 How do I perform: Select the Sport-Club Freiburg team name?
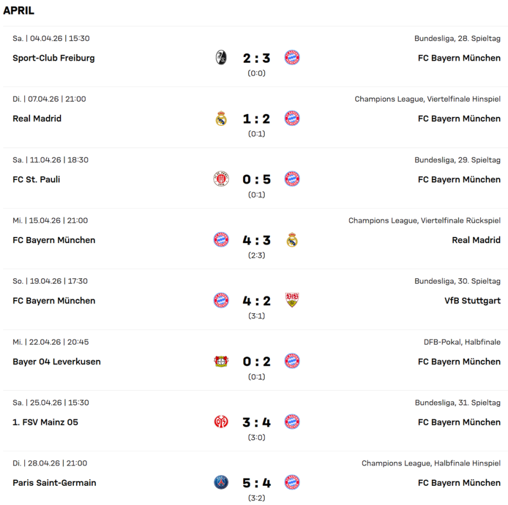click(54, 58)
